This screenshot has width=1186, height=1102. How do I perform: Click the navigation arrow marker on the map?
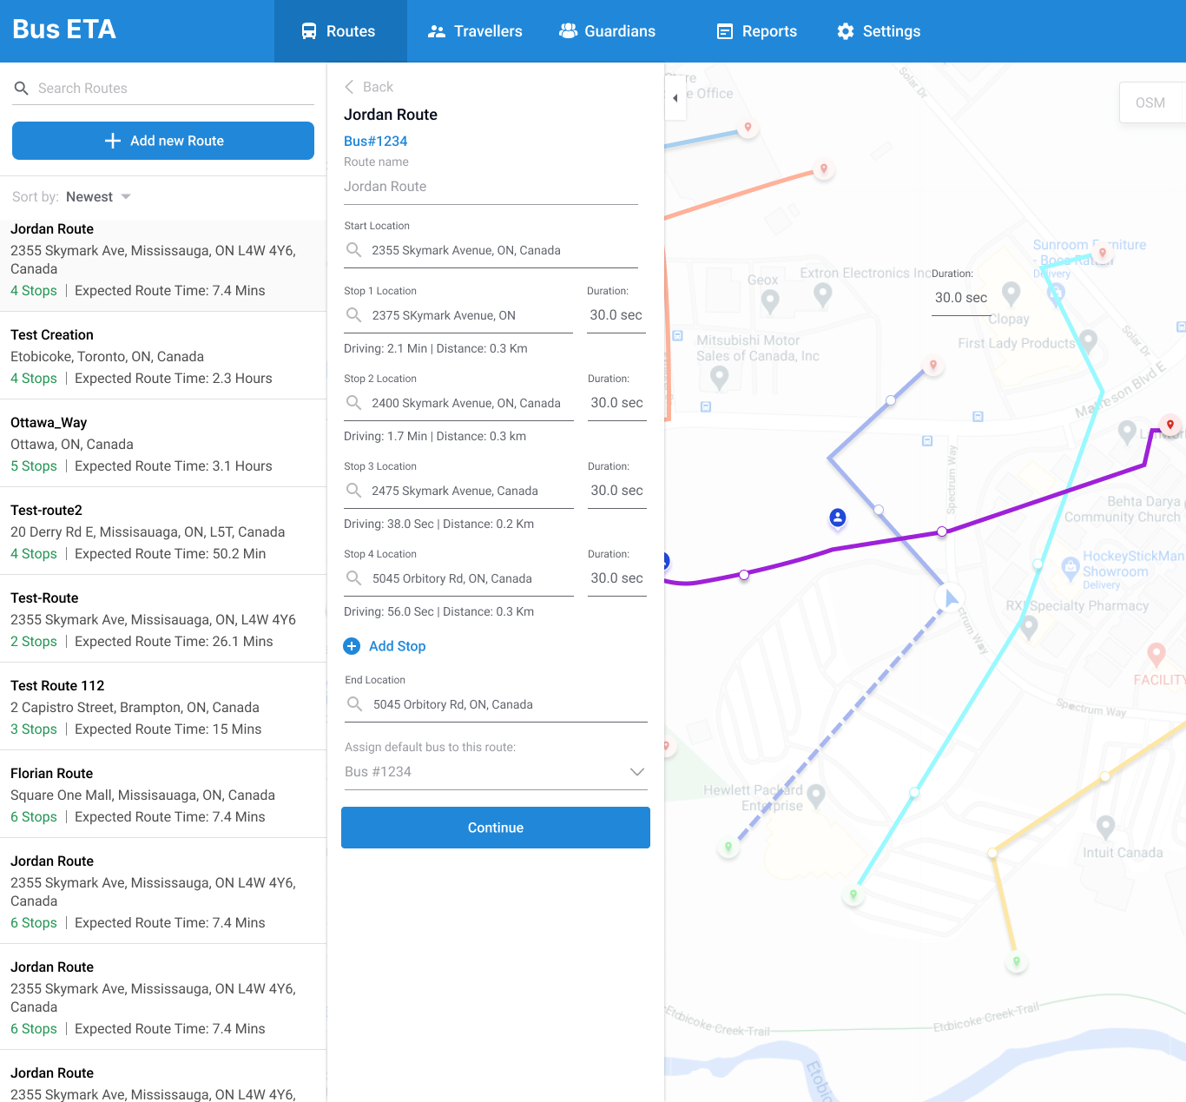pyautogui.click(x=950, y=597)
